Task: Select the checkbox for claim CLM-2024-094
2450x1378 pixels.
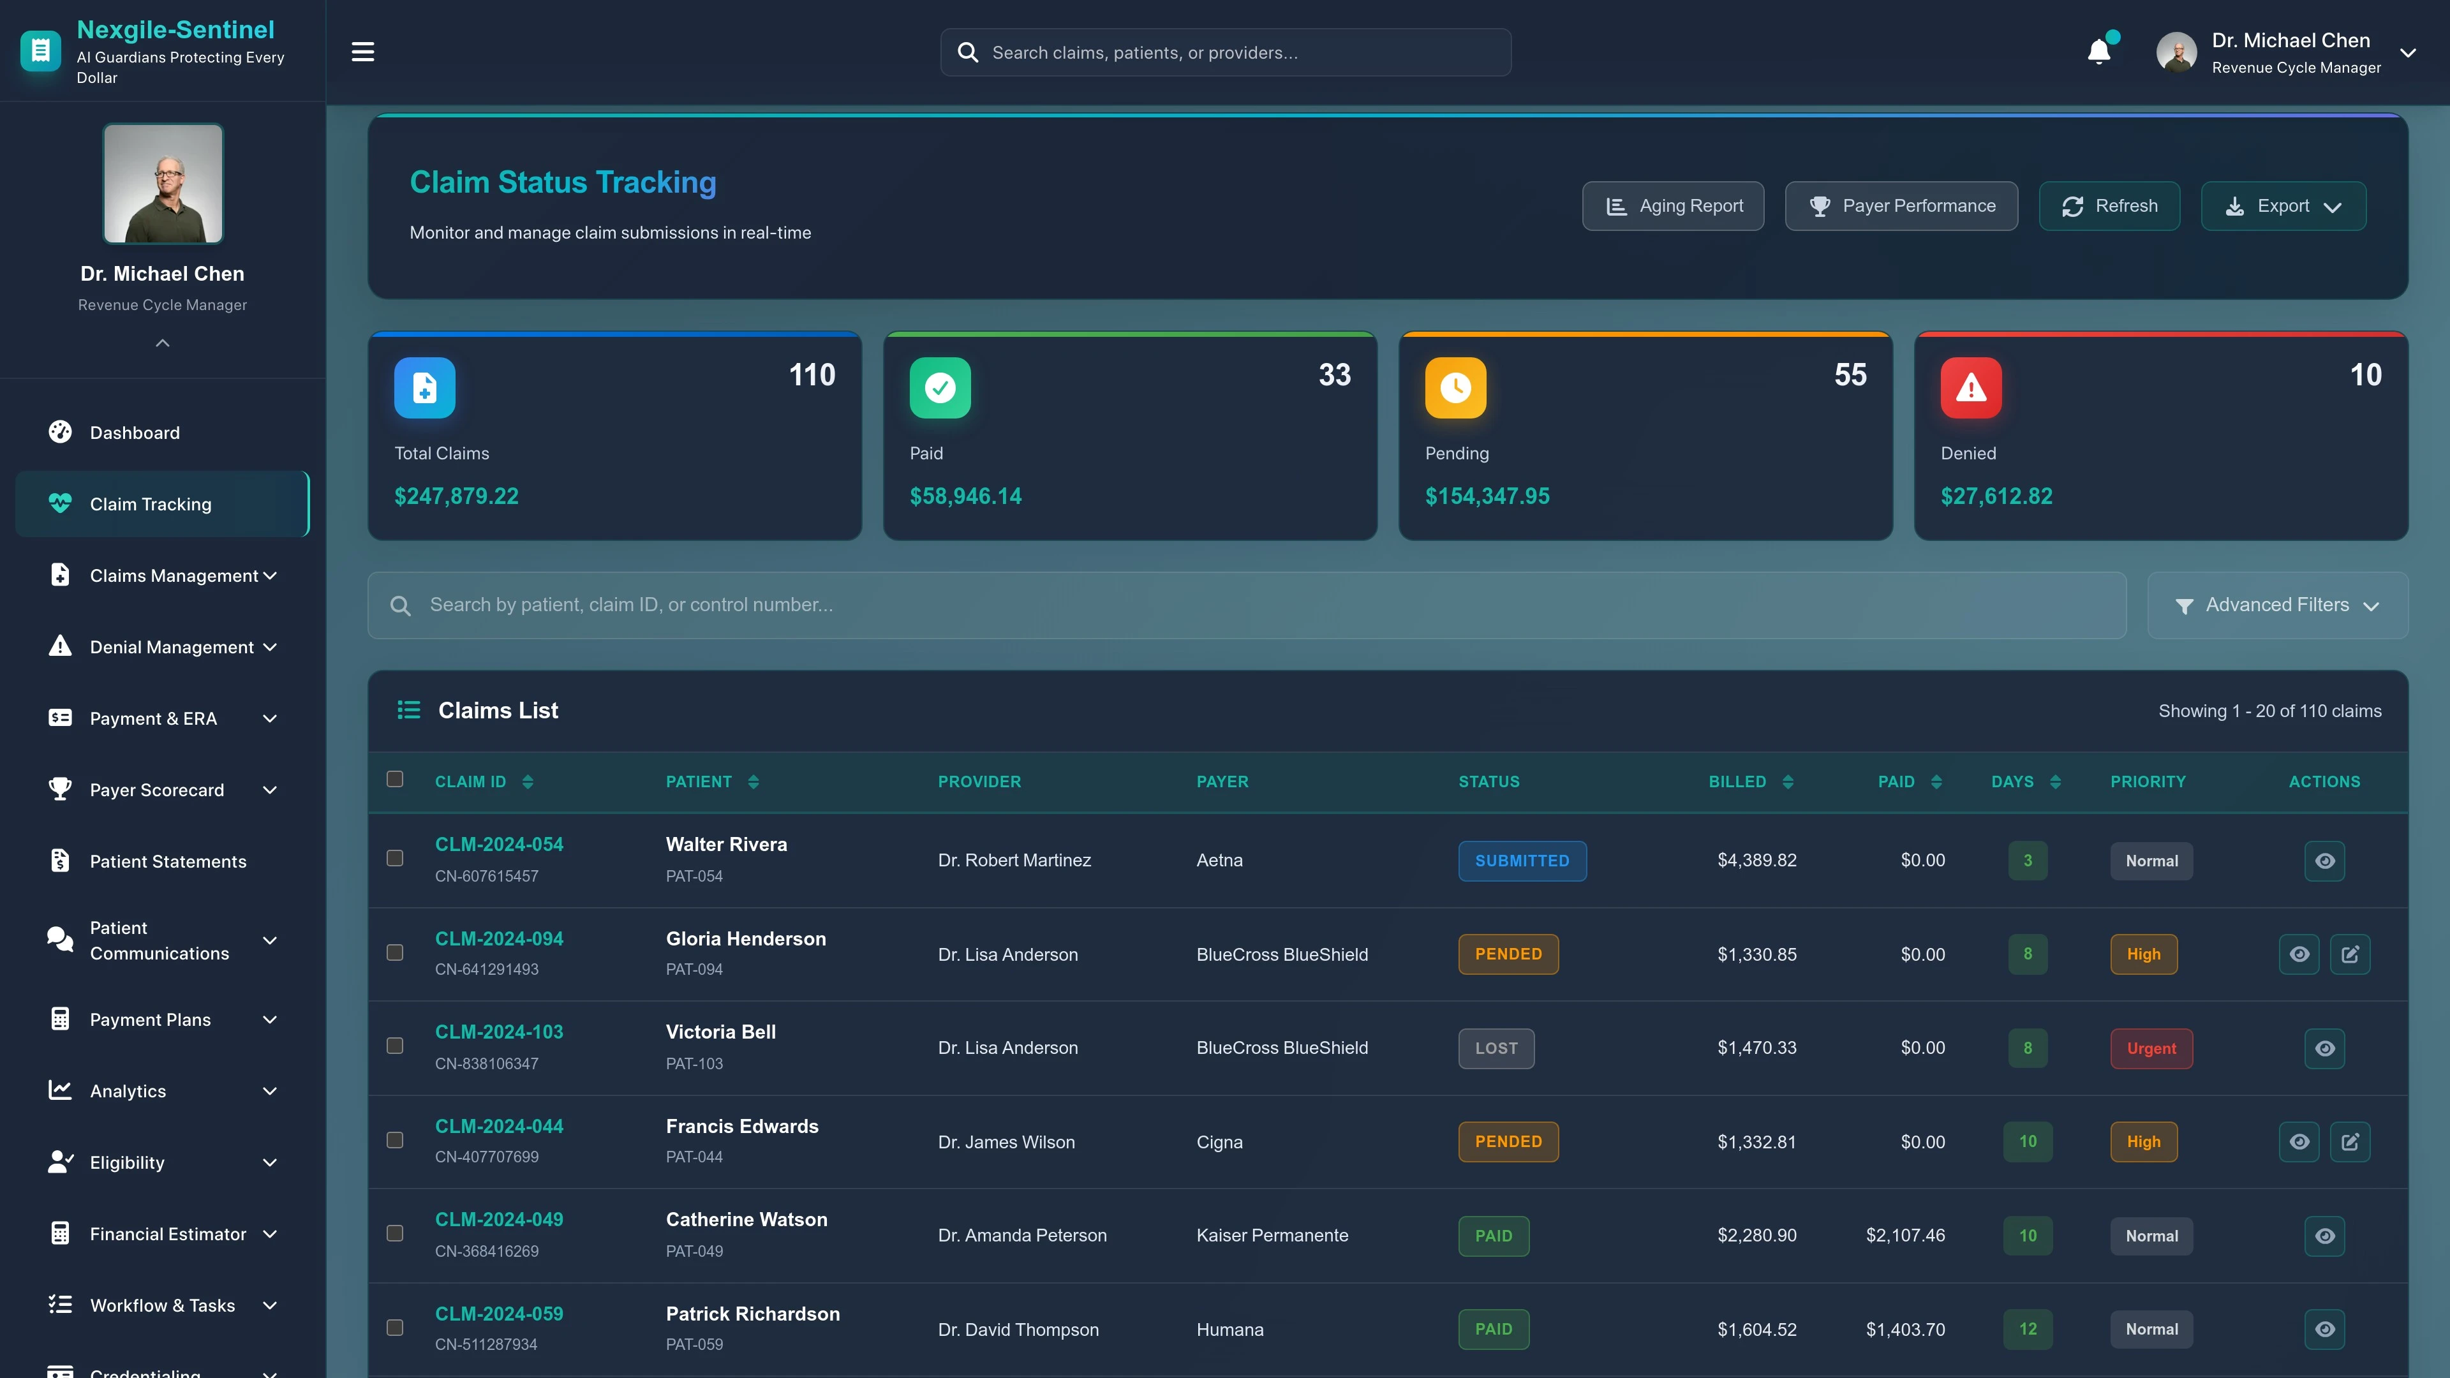Action: [x=395, y=952]
